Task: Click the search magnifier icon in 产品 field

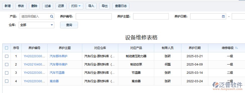Action: coord(52,16)
